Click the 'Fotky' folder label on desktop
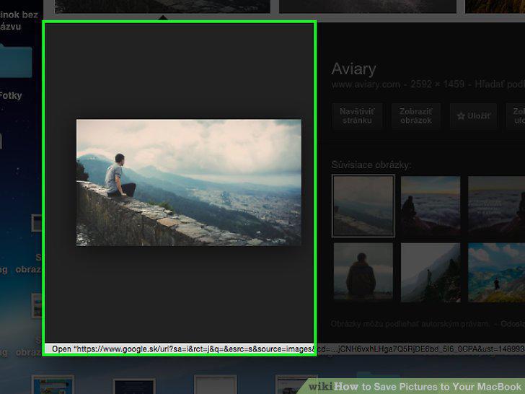525x394 pixels. tap(11, 96)
